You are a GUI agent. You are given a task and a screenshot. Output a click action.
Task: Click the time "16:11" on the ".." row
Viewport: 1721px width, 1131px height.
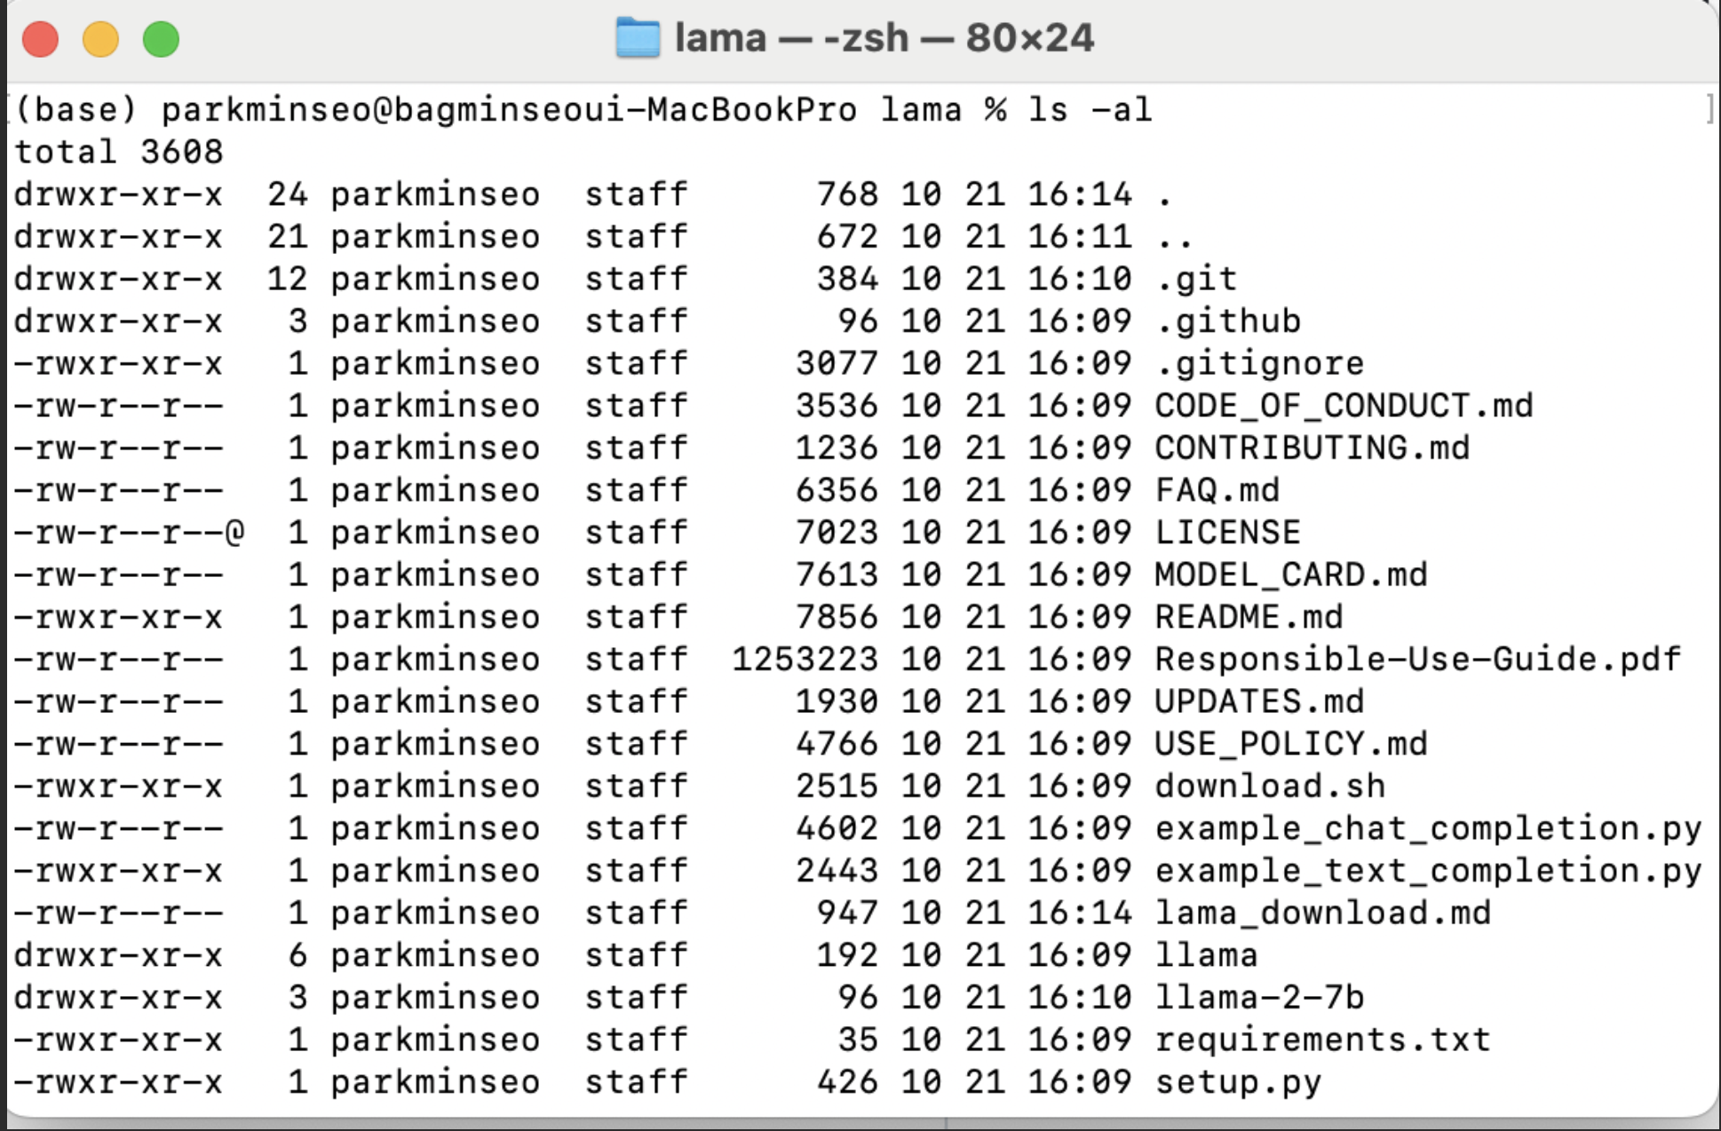pos(1080,237)
